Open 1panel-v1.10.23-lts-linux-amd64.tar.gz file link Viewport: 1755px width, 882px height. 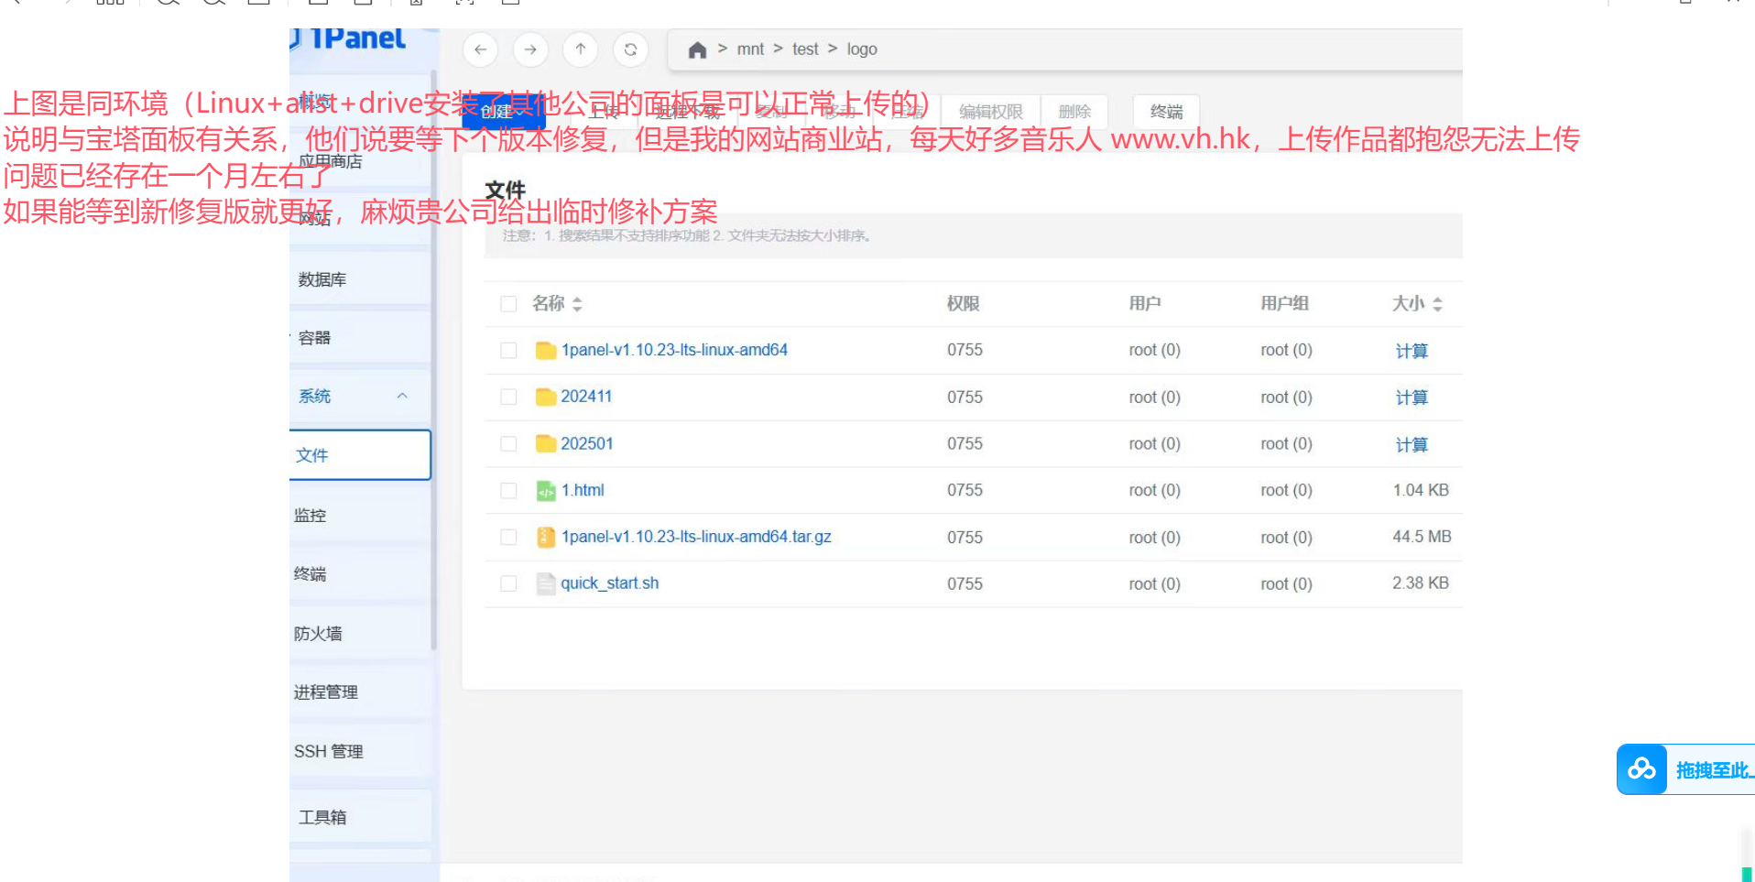pyautogui.click(x=696, y=537)
